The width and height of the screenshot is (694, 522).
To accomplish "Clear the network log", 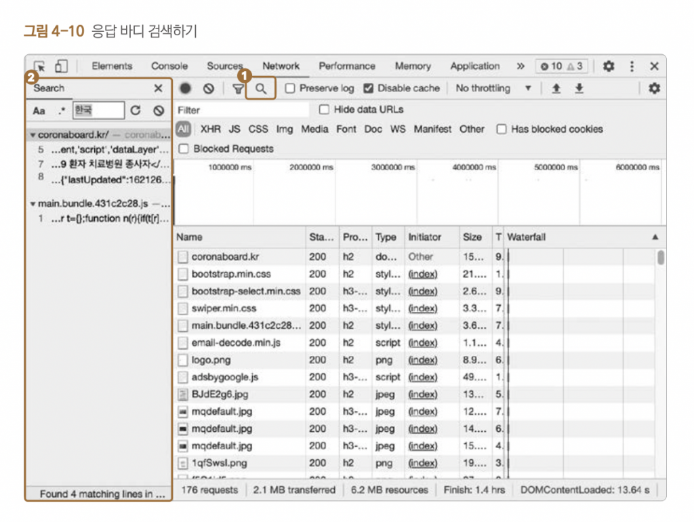I will [x=209, y=89].
